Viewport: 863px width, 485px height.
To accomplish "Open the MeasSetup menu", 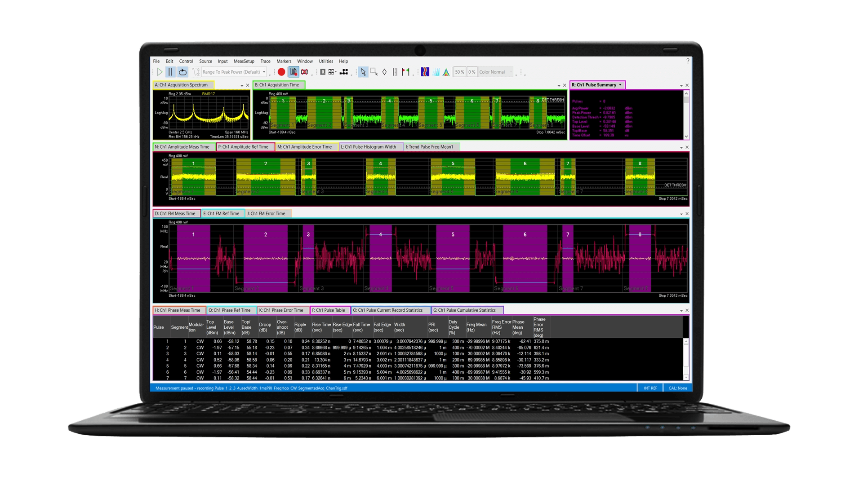I will tap(243, 61).
